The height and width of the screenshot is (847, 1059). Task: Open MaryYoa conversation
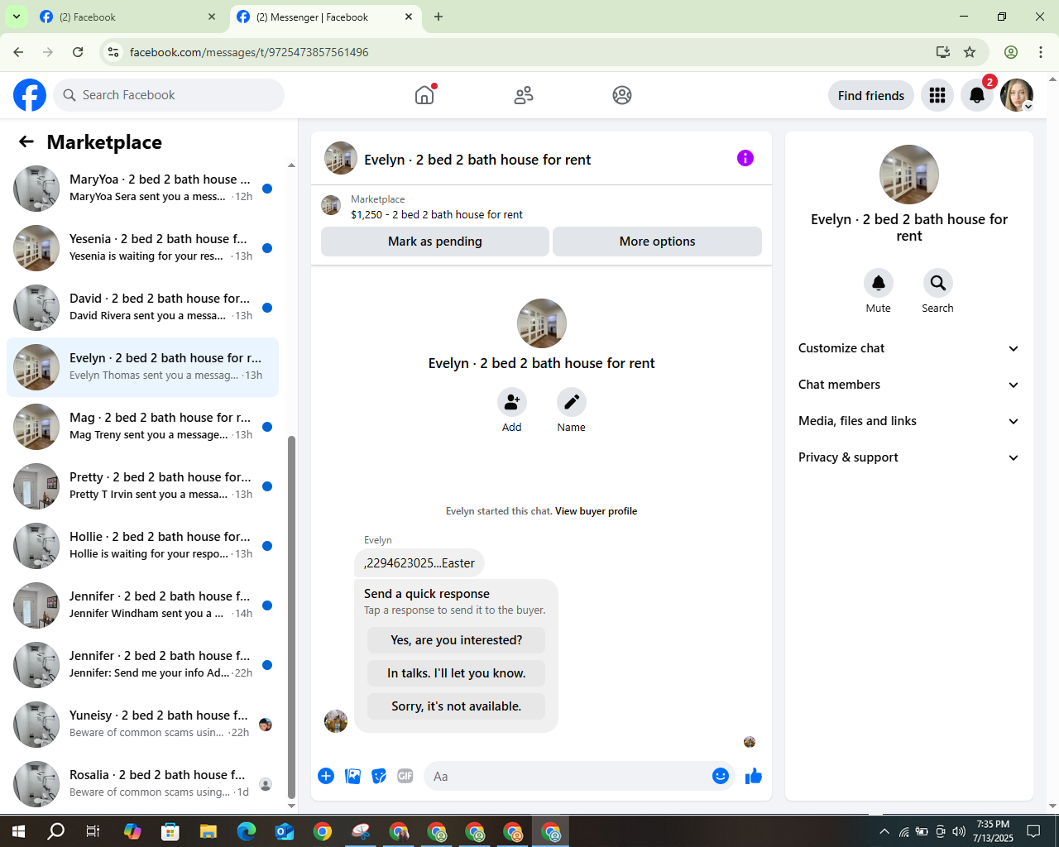(x=142, y=189)
